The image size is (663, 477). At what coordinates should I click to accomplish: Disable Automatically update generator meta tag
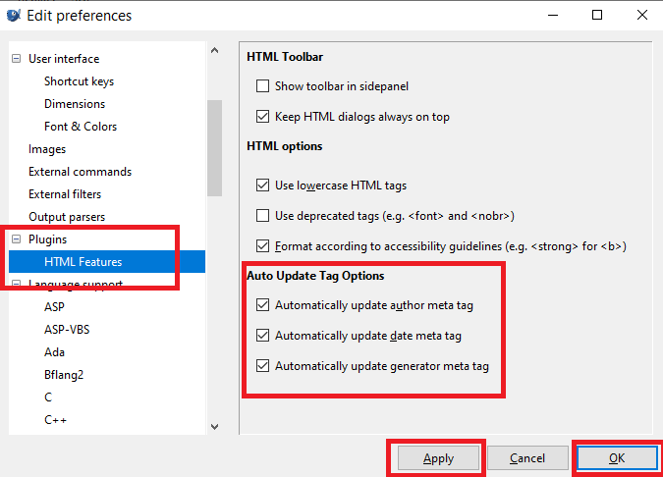point(262,366)
